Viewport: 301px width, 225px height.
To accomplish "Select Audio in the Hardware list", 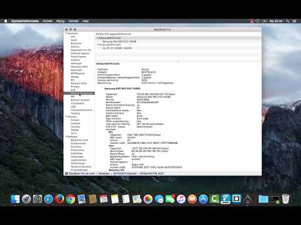I will [74, 40].
